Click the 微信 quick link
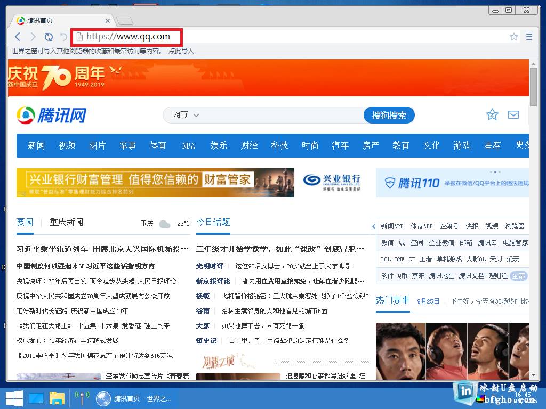The width and height of the screenshot is (546, 409). [387, 243]
